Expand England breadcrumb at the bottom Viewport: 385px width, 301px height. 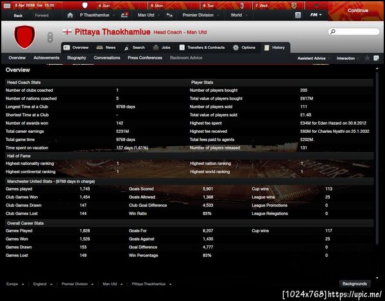click(x=43, y=284)
